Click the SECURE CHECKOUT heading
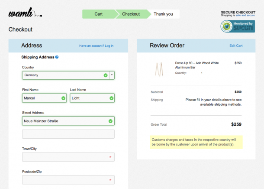 238,12
